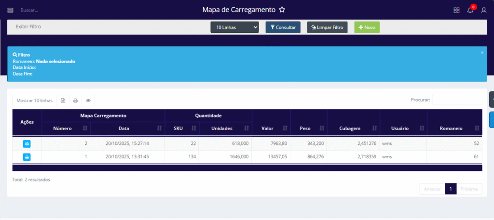This screenshot has width=494, height=220.
Task: Toggle column visibility eye icon
Action: 88,101
